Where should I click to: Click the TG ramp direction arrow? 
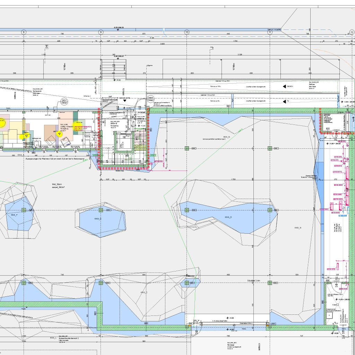coord(285,102)
